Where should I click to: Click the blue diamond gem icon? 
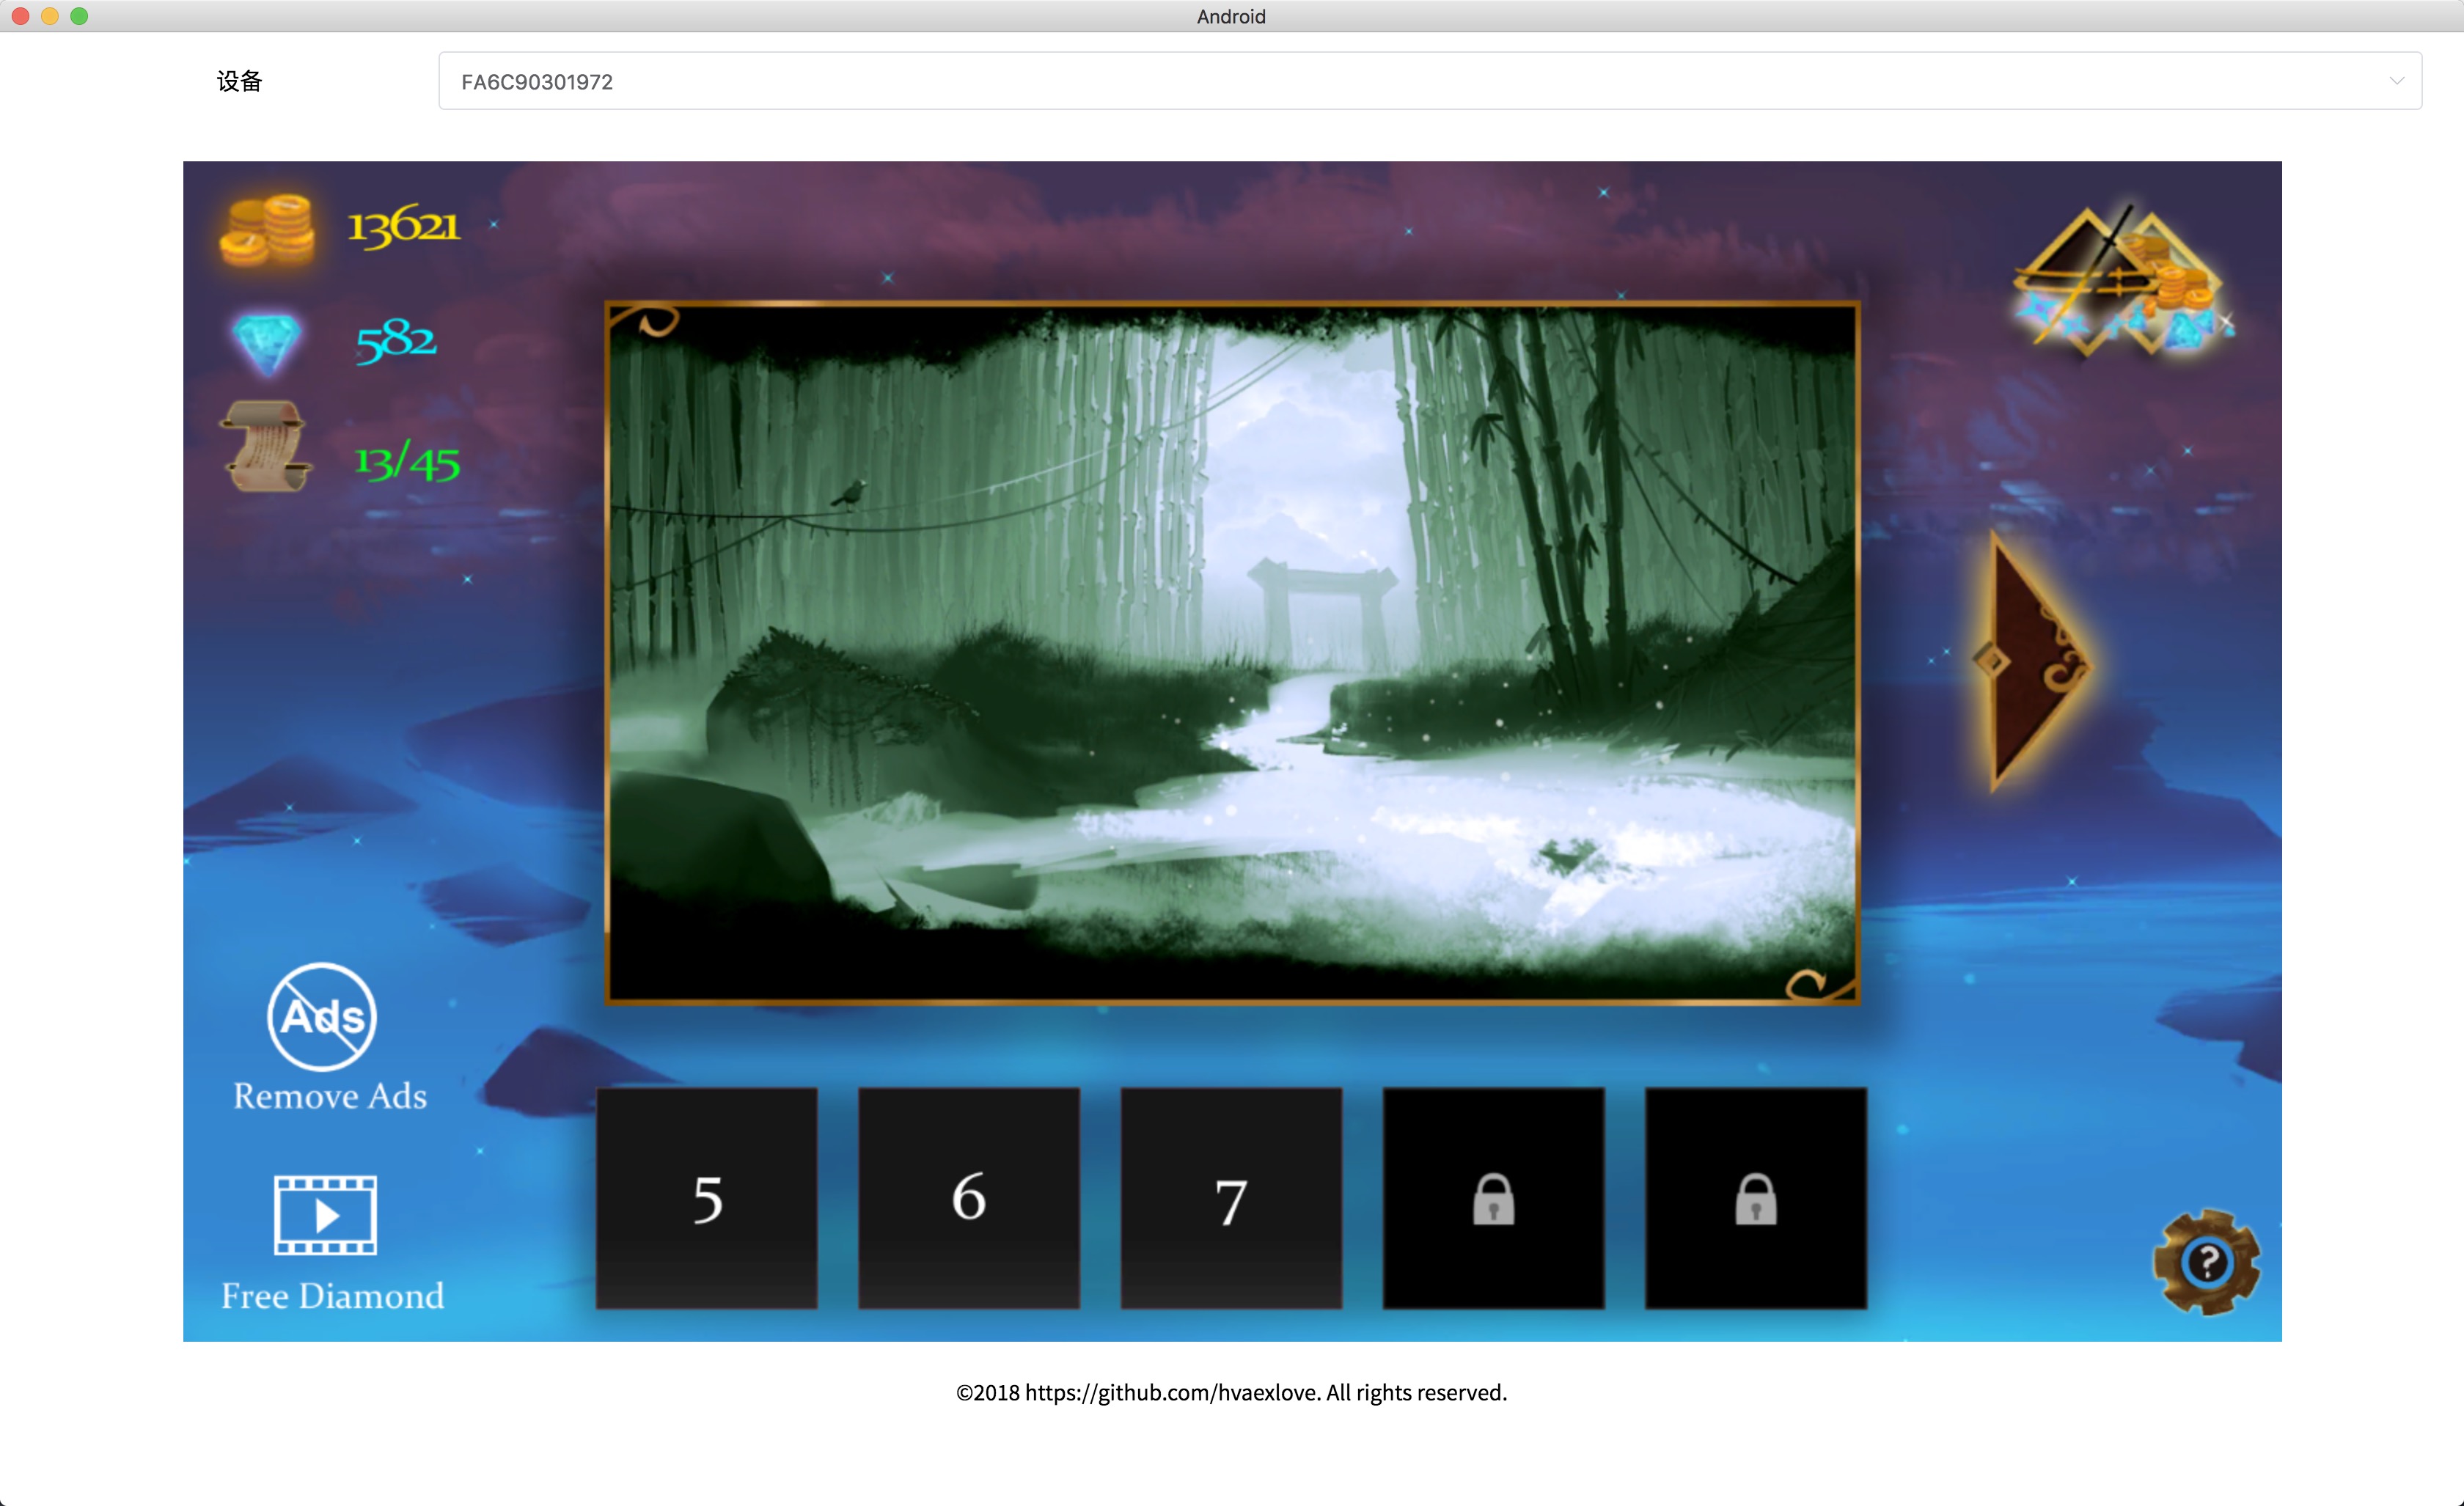(x=266, y=342)
